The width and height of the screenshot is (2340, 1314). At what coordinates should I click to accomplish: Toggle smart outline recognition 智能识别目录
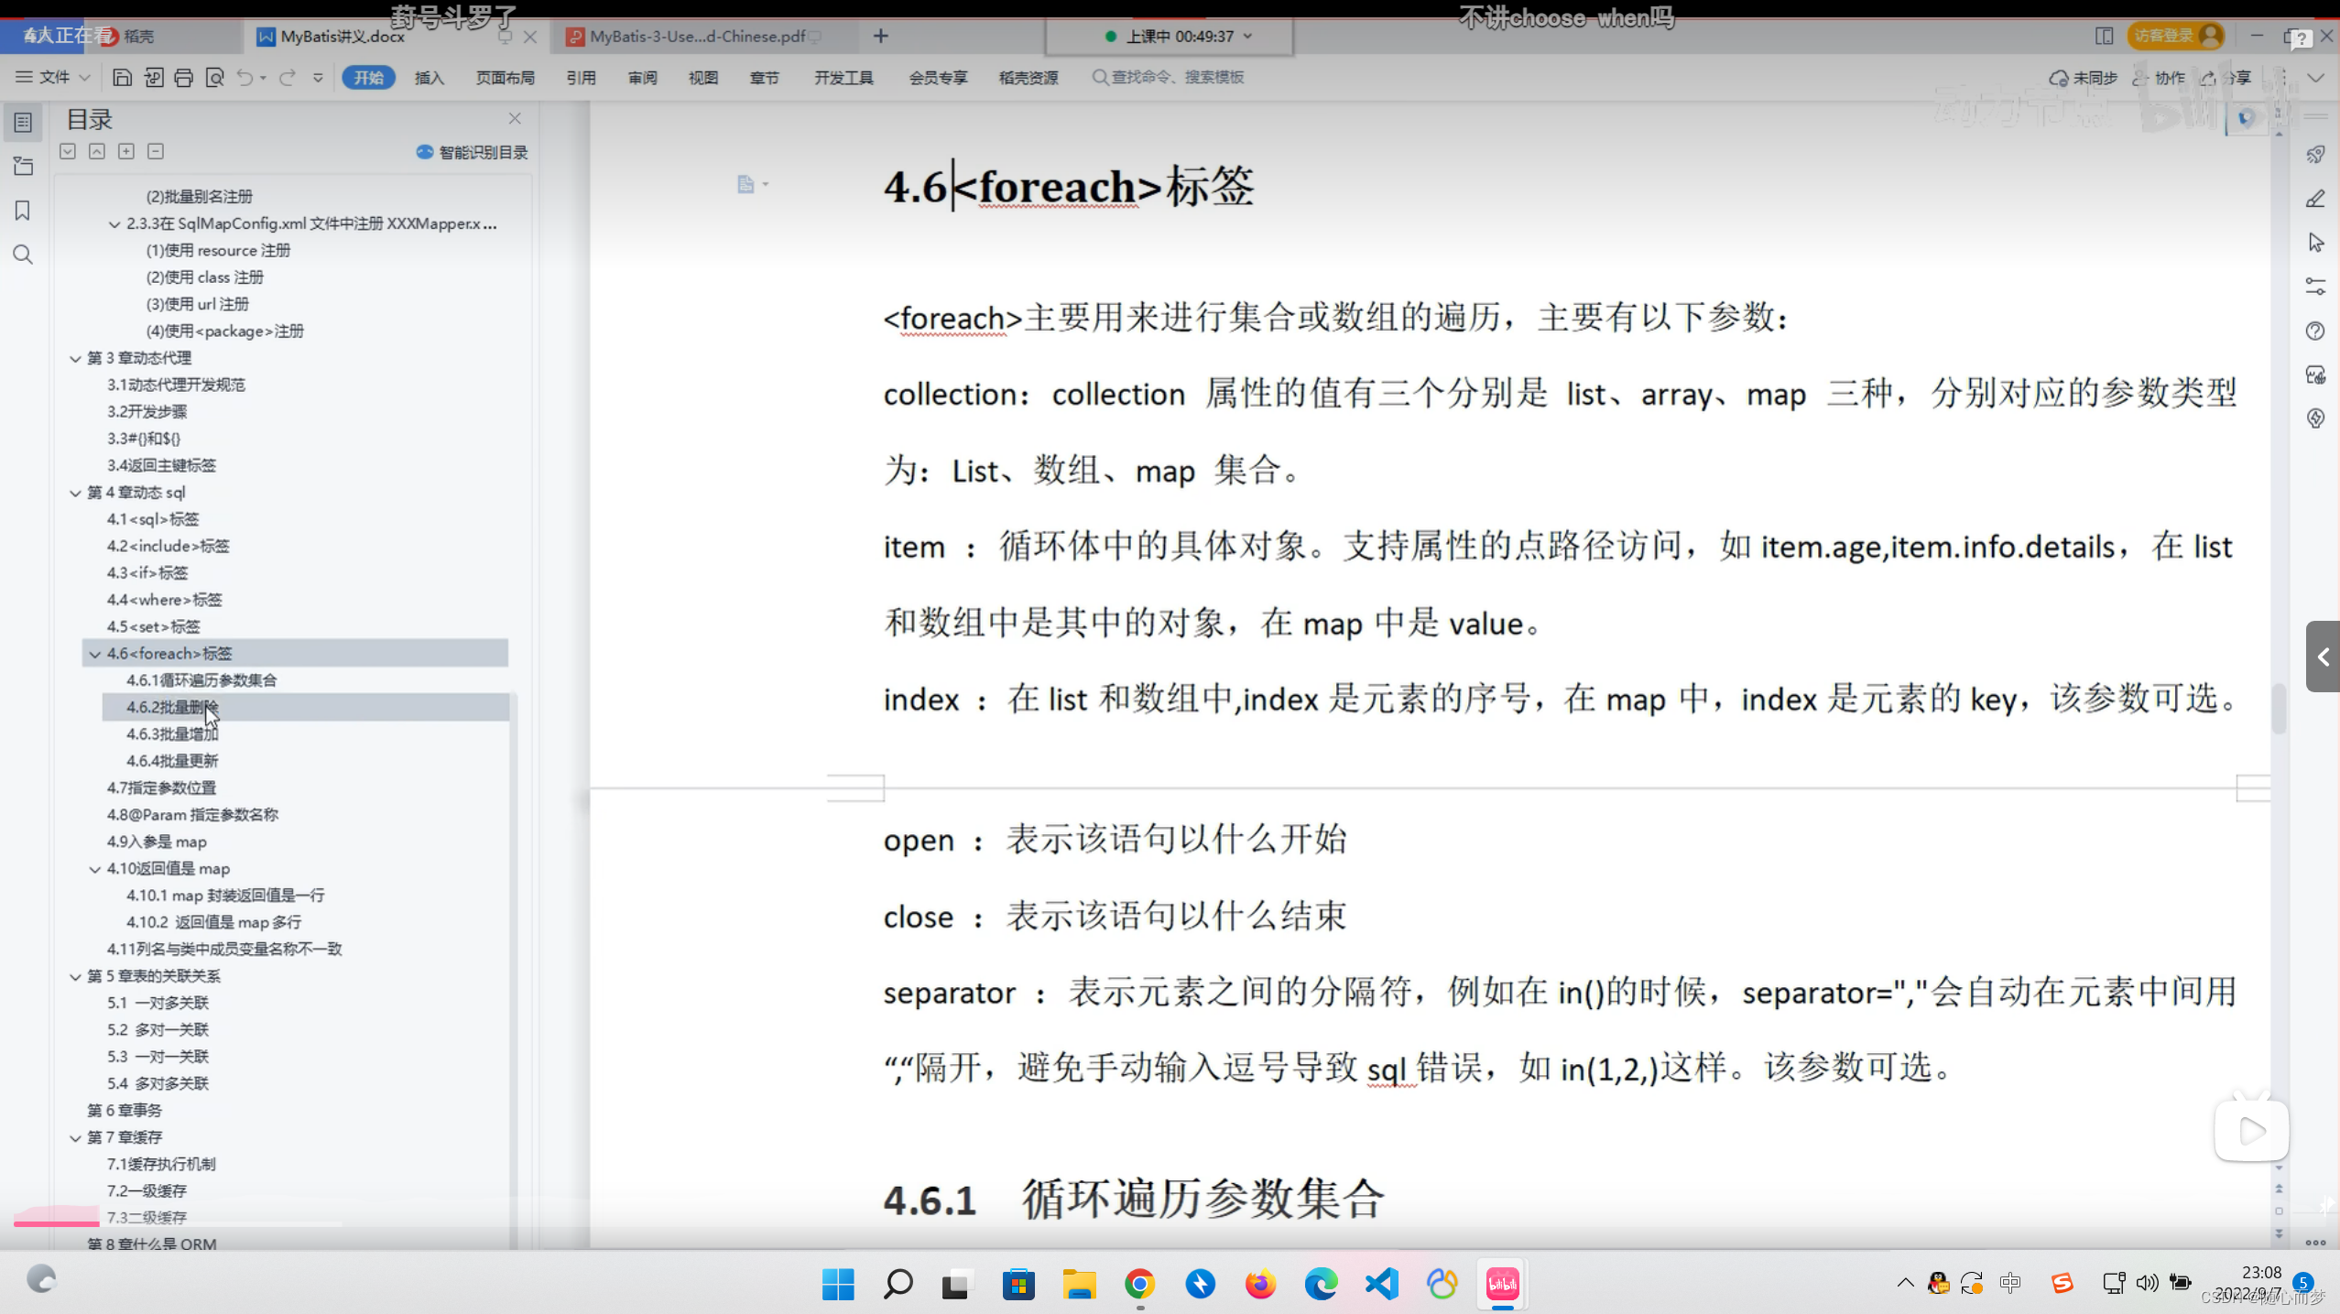[473, 152]
